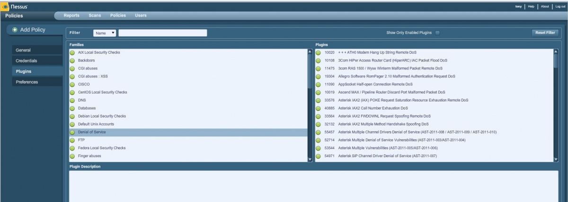Click green dot for Fedora Local Security Checks
Viewport: 568px width, 202px height.
pyautogui.click(x=72, y=149)
